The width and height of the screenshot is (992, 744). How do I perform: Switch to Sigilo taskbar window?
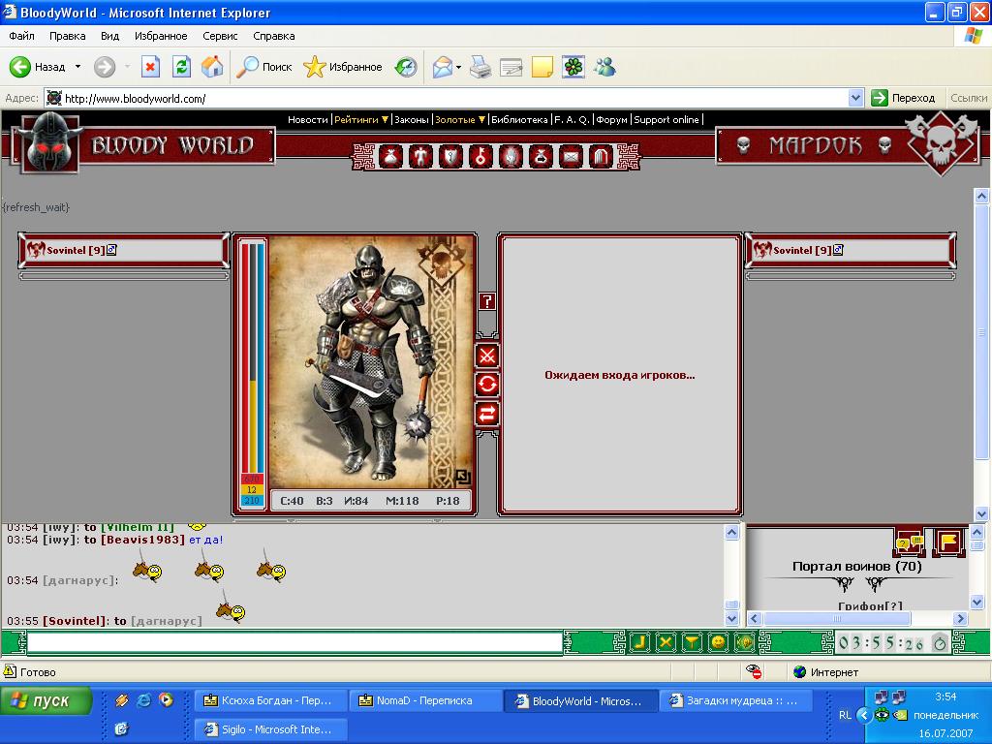[271, 729]
